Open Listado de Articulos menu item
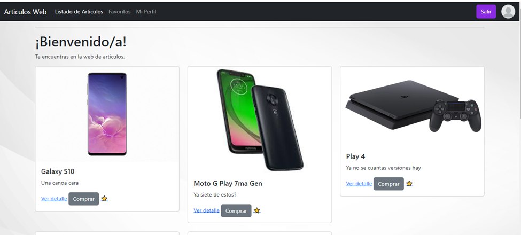This screenshot has height=235, width=521. (79, 12)
